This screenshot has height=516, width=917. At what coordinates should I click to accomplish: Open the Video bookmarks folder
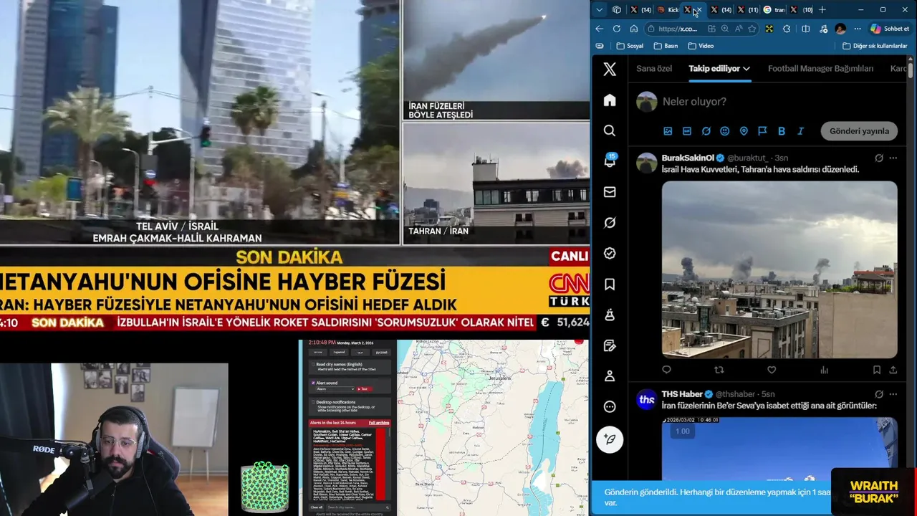point(701,46)
